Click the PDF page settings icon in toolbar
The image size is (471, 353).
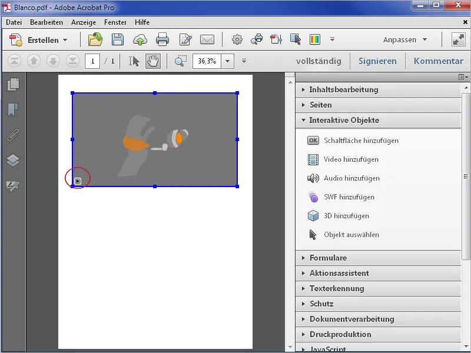tap(276, 39)
